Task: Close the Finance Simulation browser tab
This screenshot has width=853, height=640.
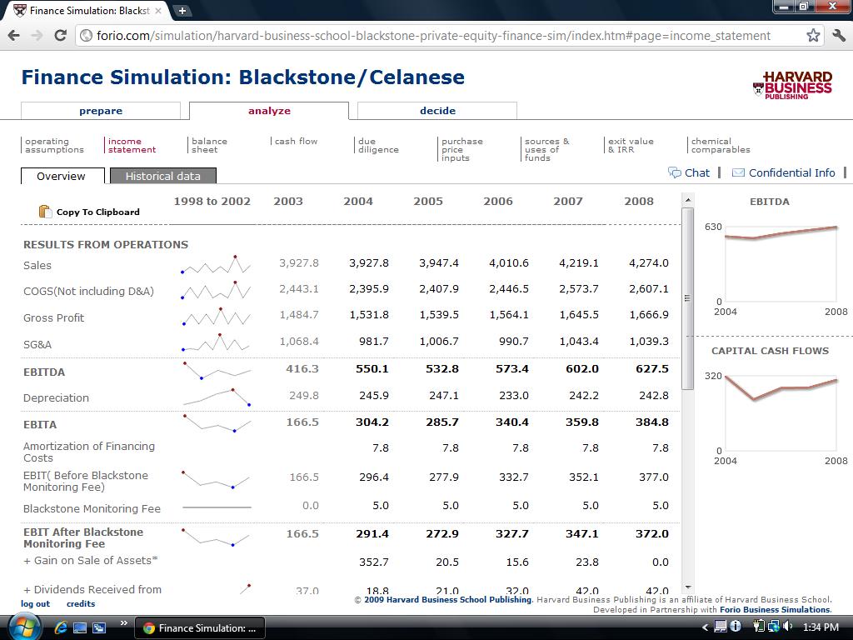Action: pos(158,10)
